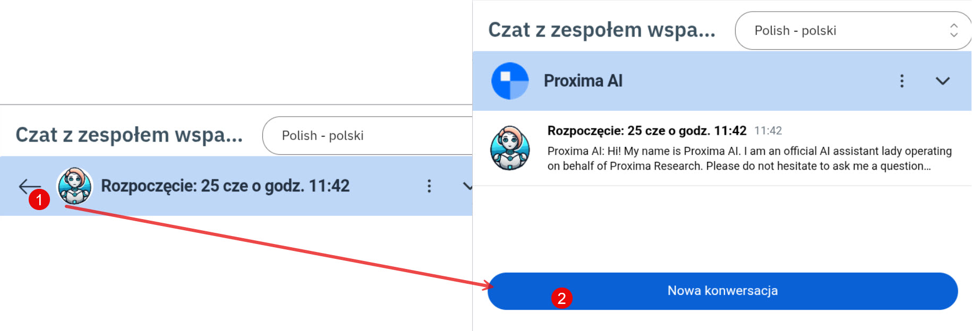
Task: Open the conversation titled Rozpoczęcie: 25 cze in the list
Action: coord(646,131)
